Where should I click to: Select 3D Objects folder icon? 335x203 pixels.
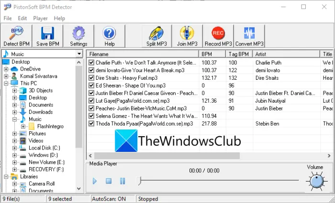point(23,90)
